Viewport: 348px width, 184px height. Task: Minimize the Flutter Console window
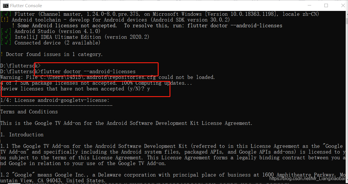[x=310, y=5]
